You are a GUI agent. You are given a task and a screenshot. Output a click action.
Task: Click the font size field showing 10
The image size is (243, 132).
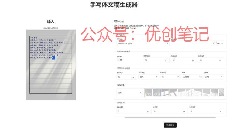coord(127,77)
